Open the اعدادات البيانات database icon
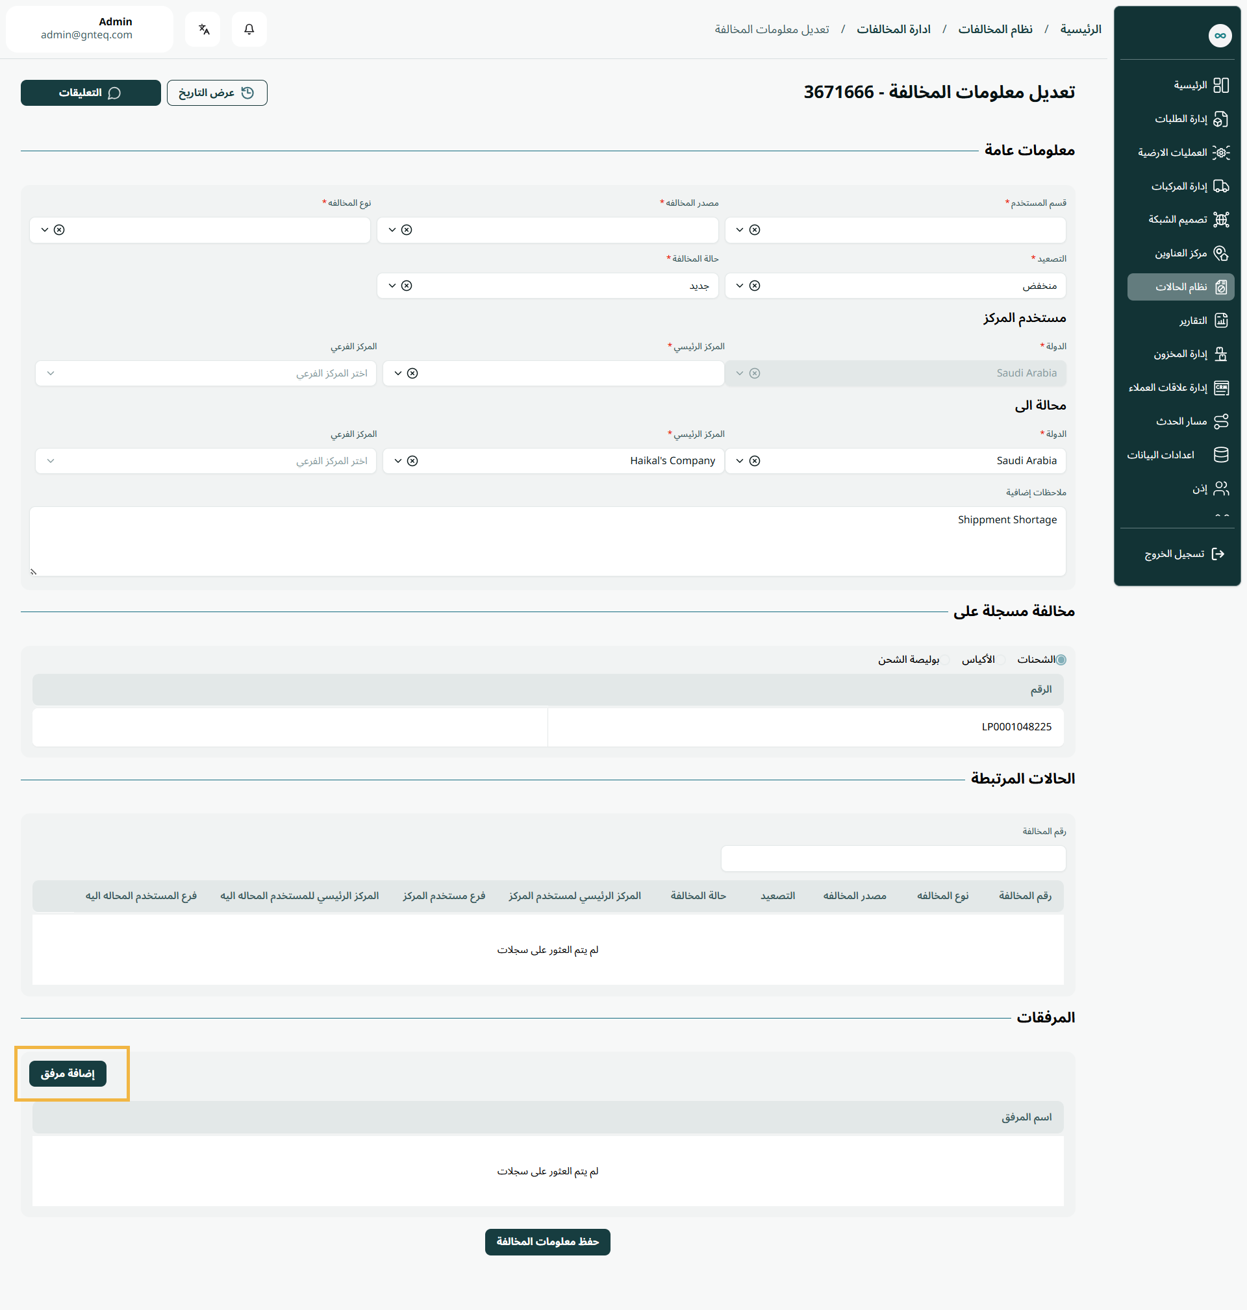 pyautogui.click(x=1220, y=455)
